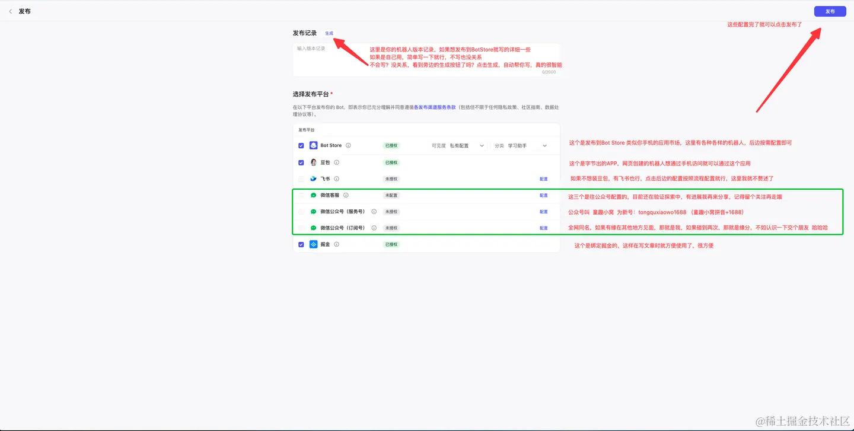This screenshot has width=854, height=431.
Task: Open the info icon next to 掘金
Action: (x=336, y=244)
